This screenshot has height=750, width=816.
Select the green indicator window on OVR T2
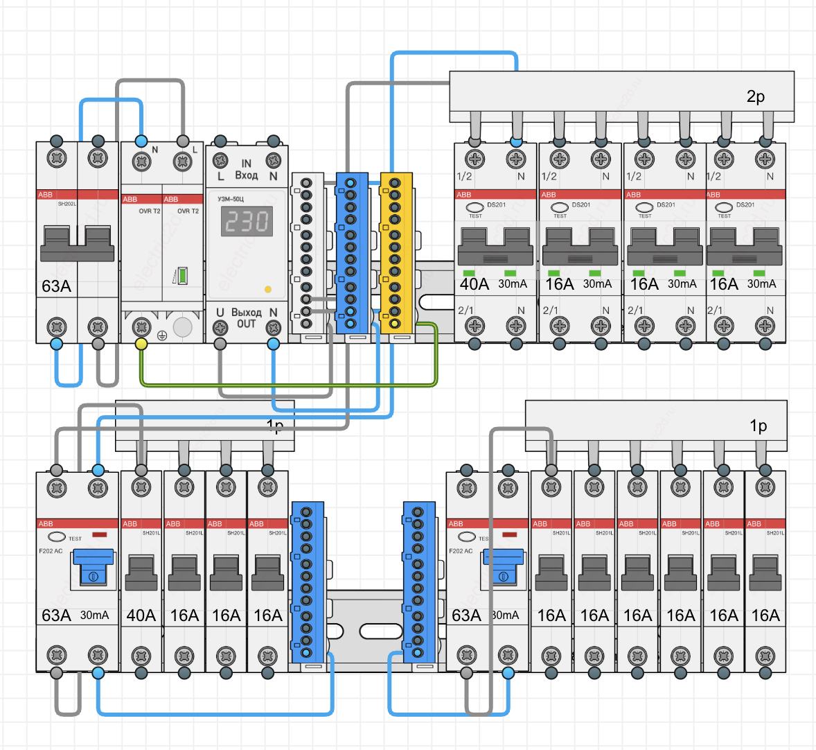[182, 275]
